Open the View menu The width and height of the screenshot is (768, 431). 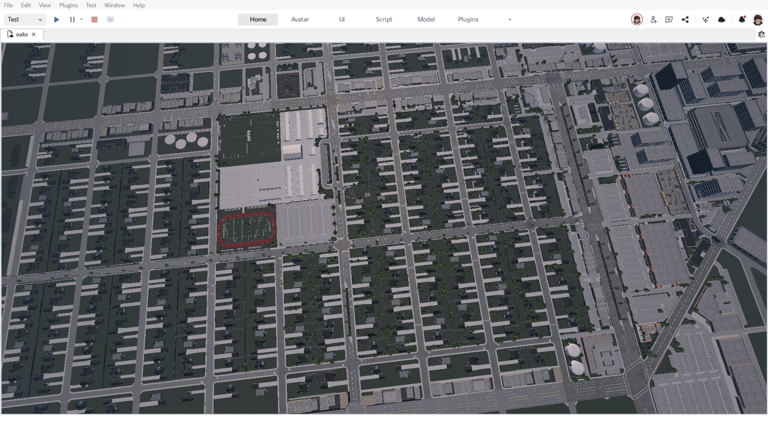tap(45, 5)
